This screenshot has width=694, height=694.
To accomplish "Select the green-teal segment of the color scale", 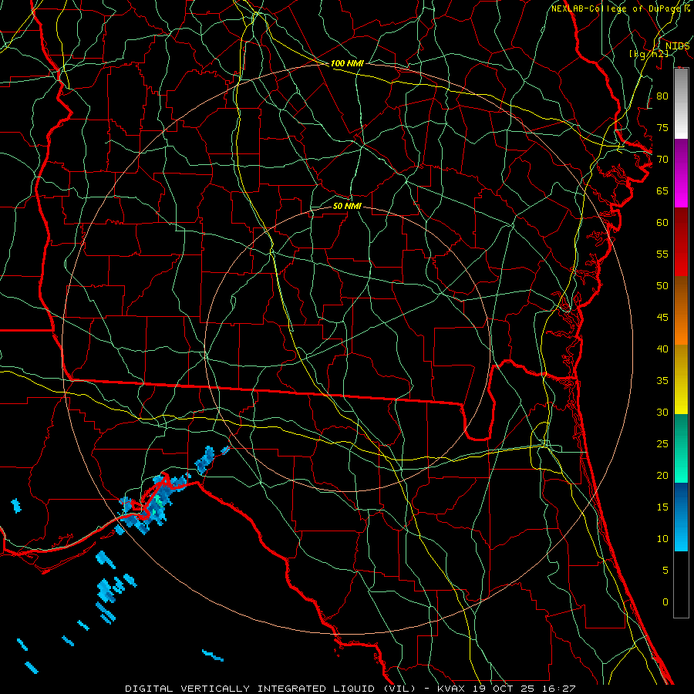I will tap(681, 448).
